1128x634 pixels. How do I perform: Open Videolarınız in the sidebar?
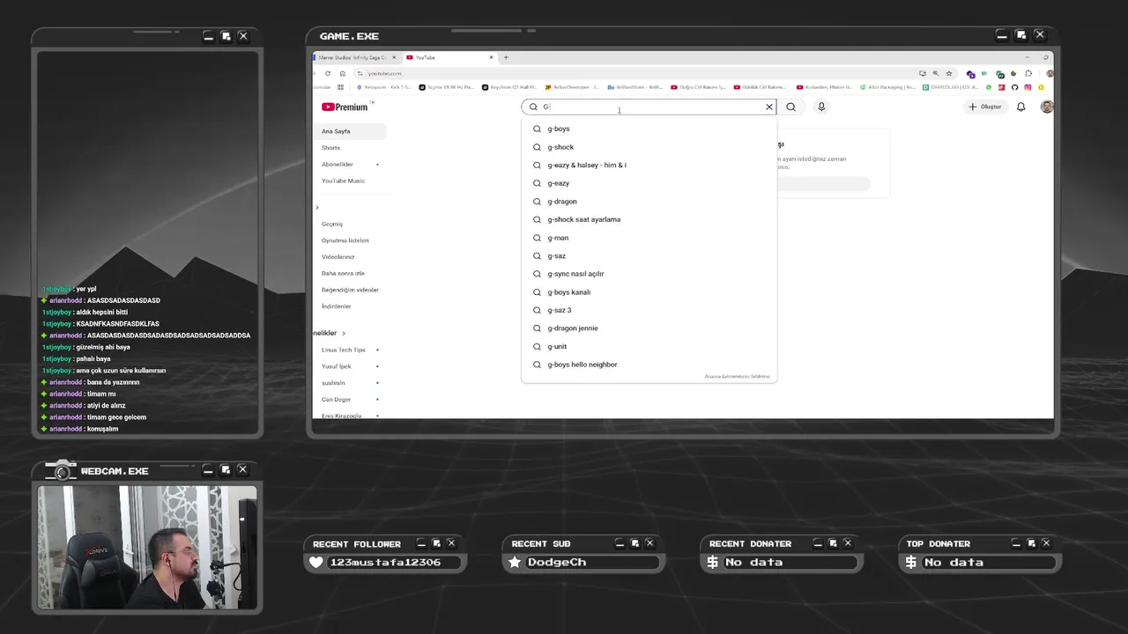338,257
